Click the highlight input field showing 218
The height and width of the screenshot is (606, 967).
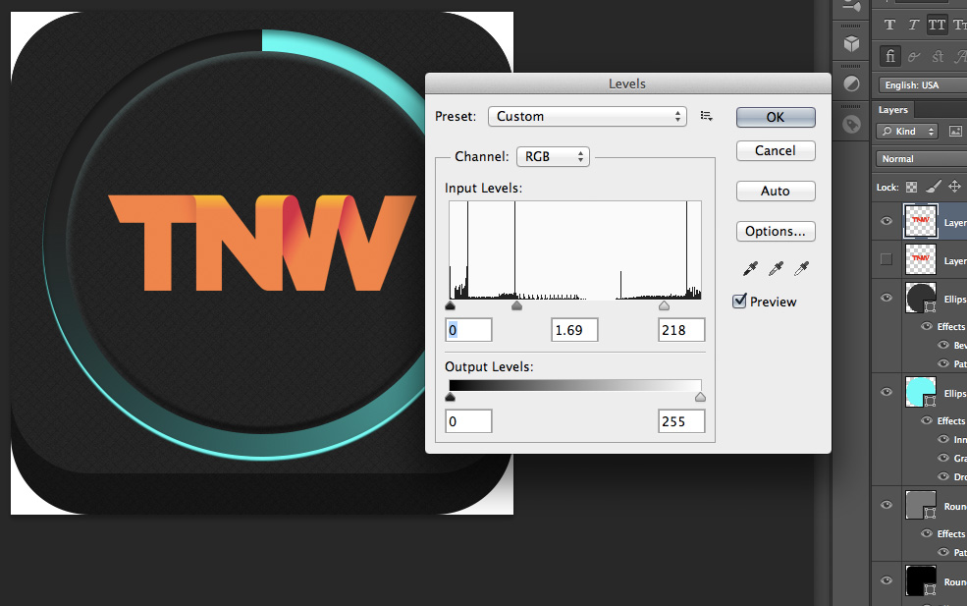[681, 330]
